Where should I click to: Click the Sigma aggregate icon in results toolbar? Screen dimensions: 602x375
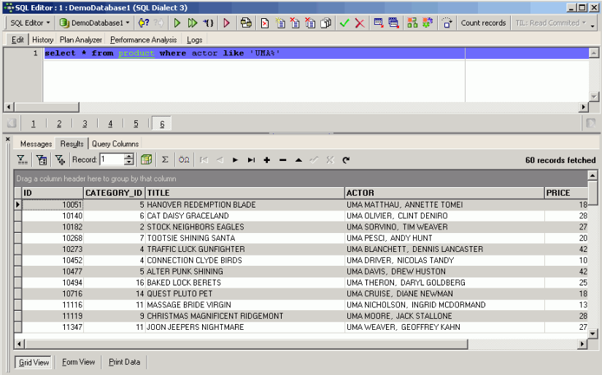tap(165, 159)
